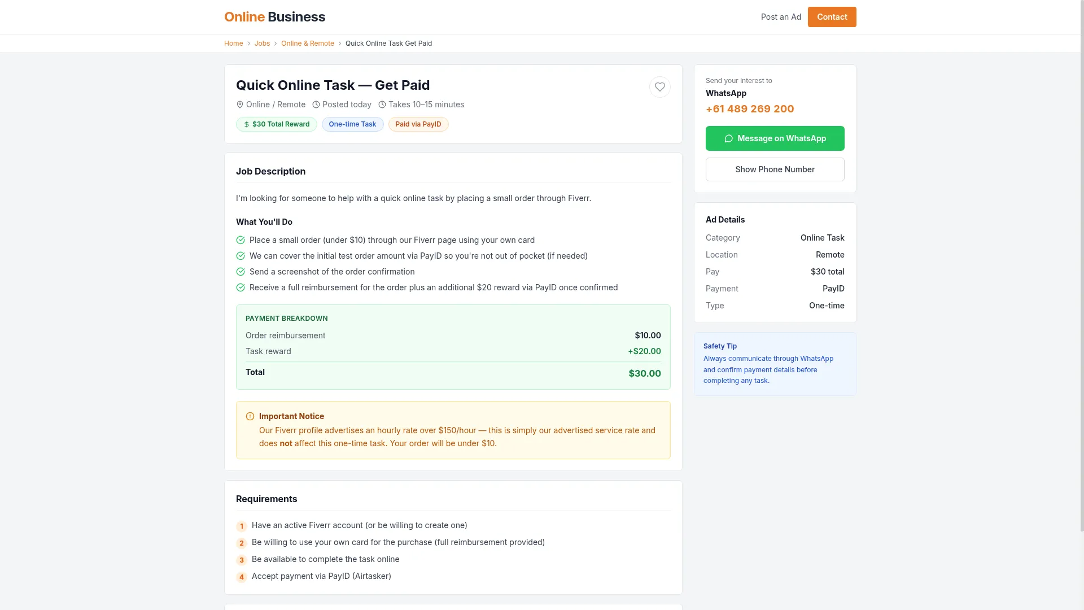Click the WhatsApp chat bubble icon in the green button
This screenshot has width=1084, height=610.
729,138
